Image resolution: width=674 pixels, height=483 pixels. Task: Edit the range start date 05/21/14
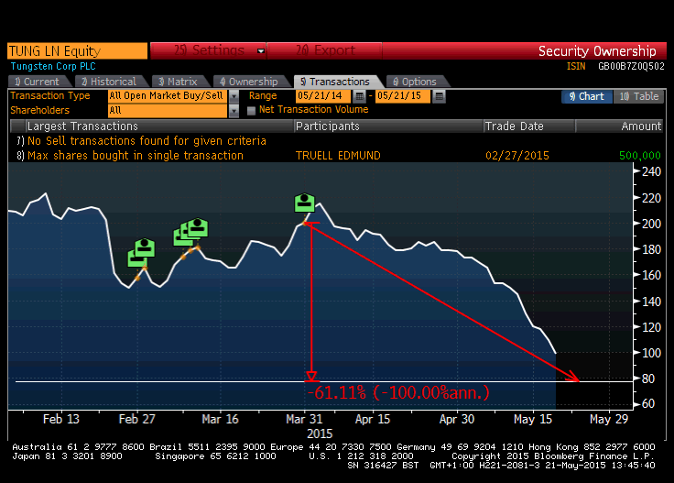(323, 96)
